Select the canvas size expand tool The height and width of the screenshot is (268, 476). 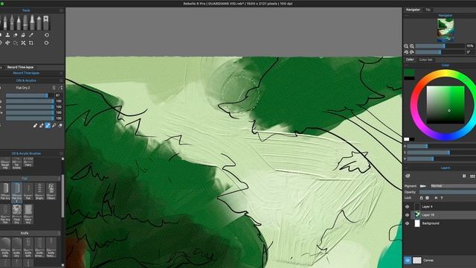23,43
